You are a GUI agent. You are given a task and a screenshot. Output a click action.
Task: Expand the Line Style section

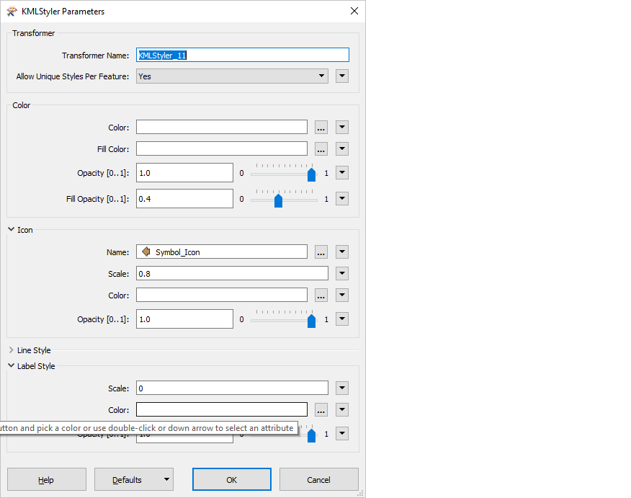tap(12, 350)
